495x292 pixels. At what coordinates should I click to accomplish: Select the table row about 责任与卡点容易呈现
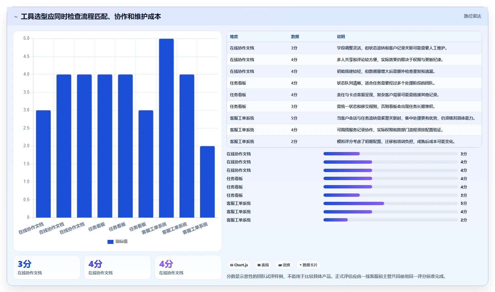click(x=354, y=95)
